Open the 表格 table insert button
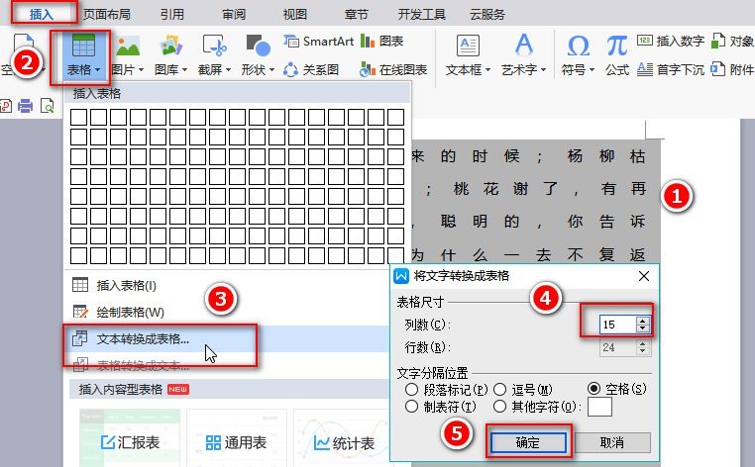755x467 pixels. (x=83, y=56)
